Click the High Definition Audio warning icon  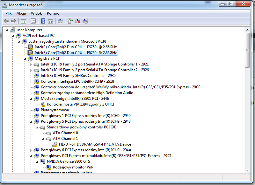tap(37, 93)
